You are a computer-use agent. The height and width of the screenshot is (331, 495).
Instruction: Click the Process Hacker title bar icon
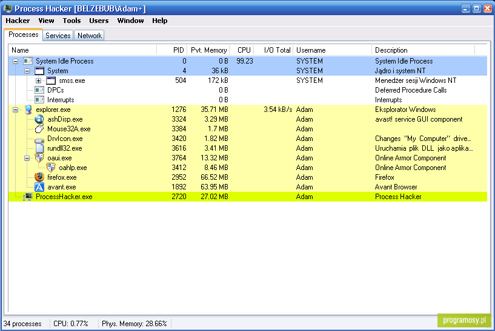point(7,8)
